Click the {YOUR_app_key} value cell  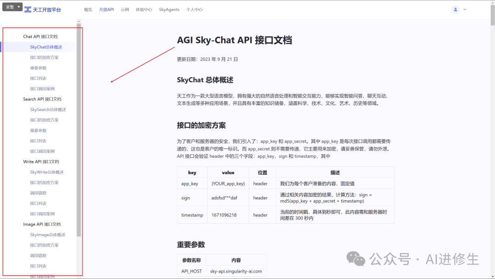[228, 183]
